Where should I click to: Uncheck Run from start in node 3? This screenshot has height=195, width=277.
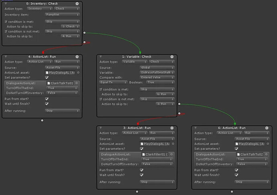(x=142, y=170)
